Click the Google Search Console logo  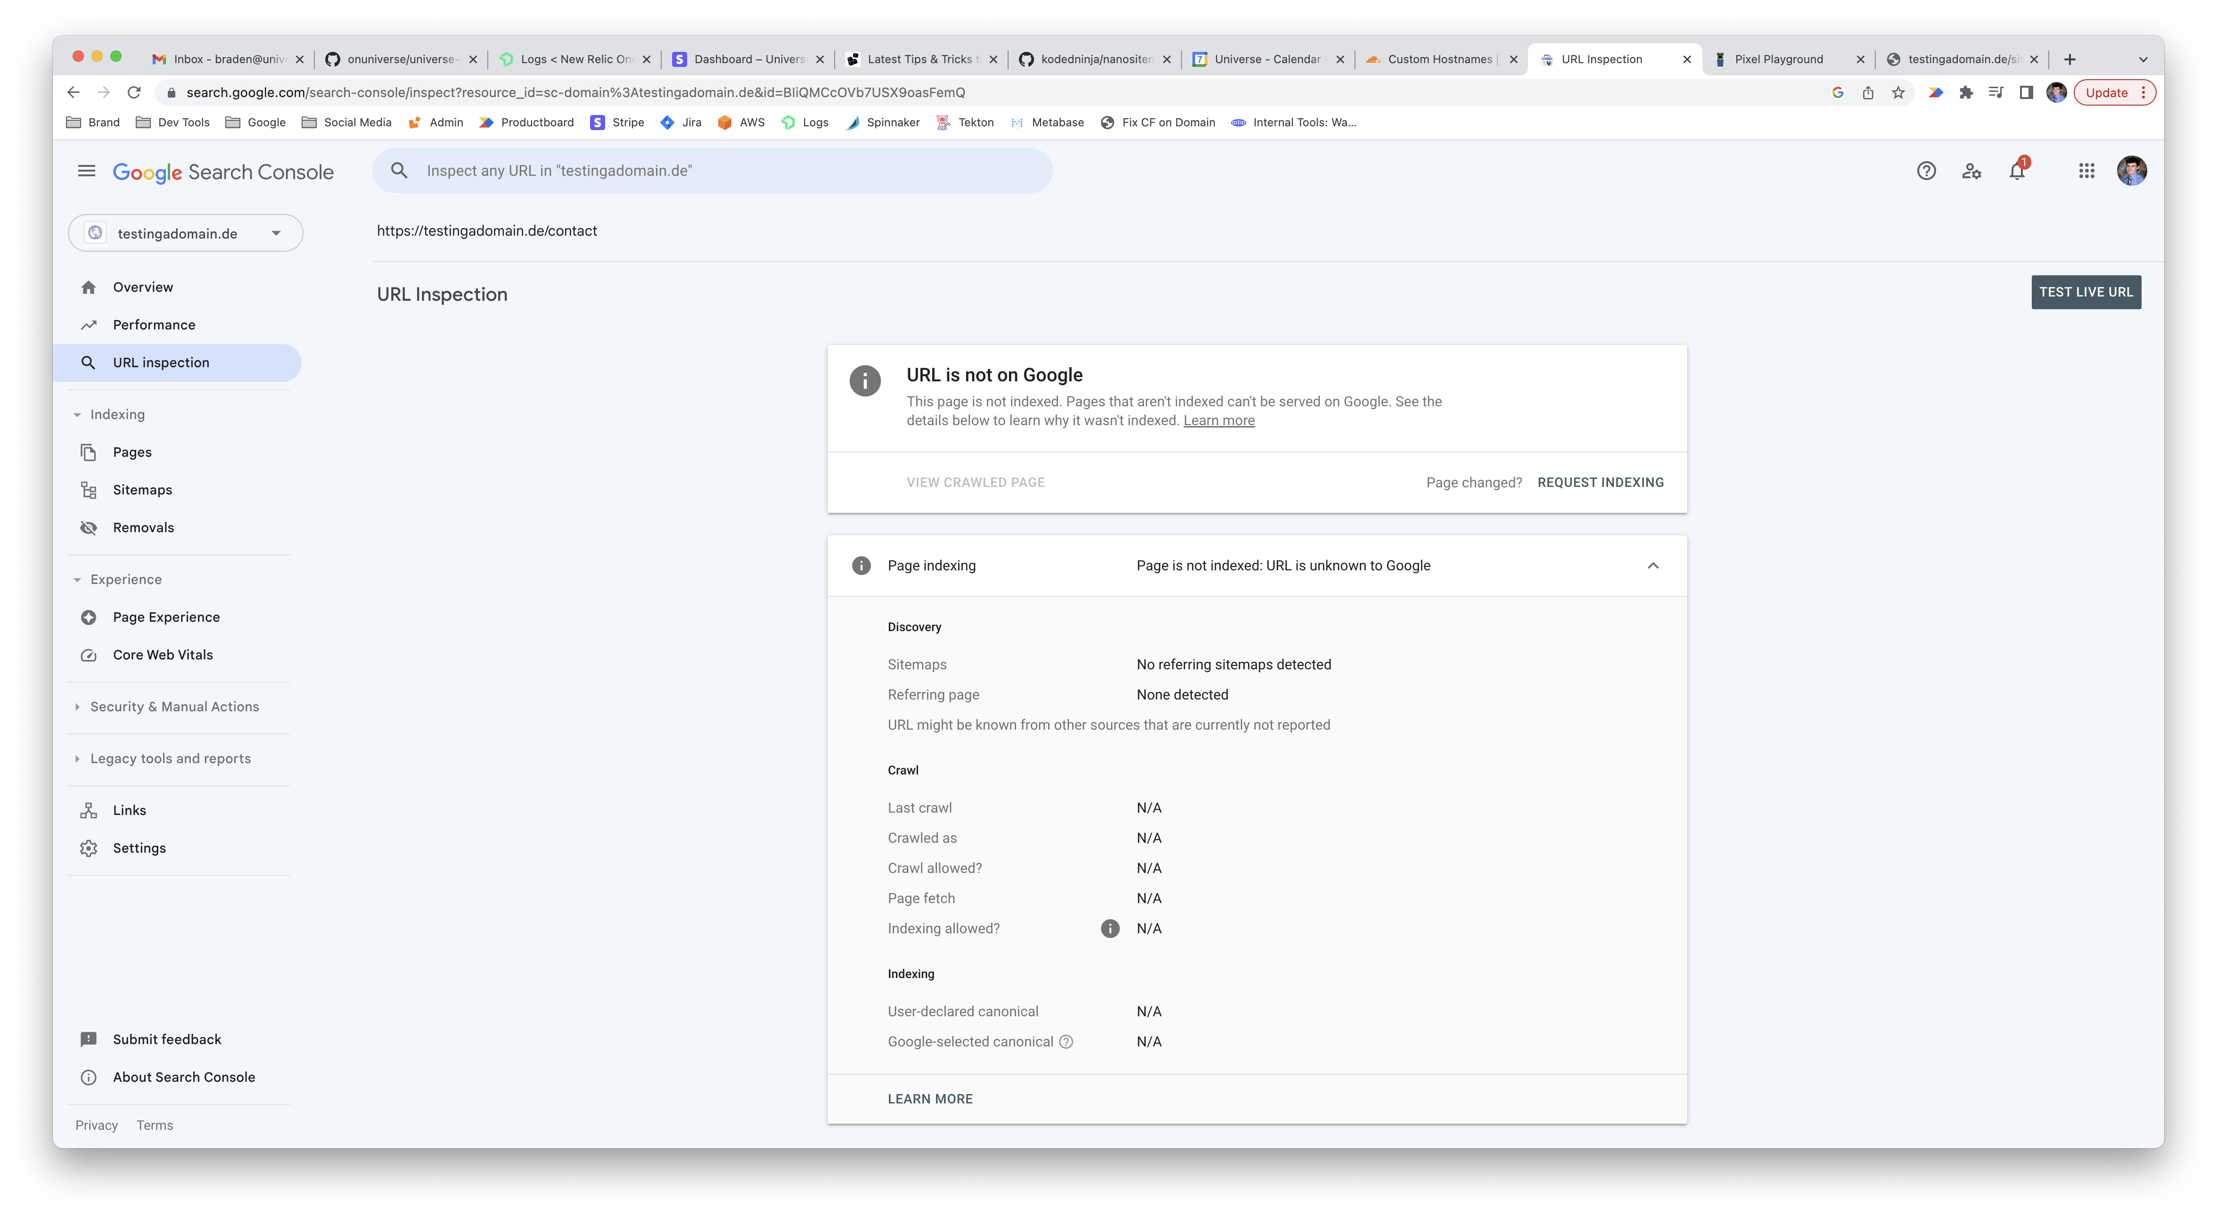223,172
